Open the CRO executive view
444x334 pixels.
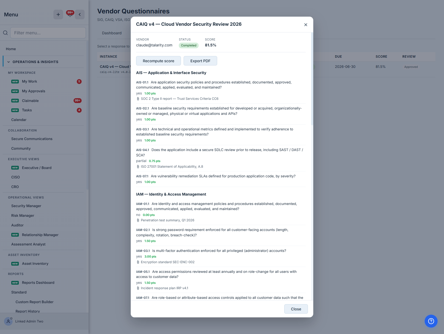[x=15, y=187]
